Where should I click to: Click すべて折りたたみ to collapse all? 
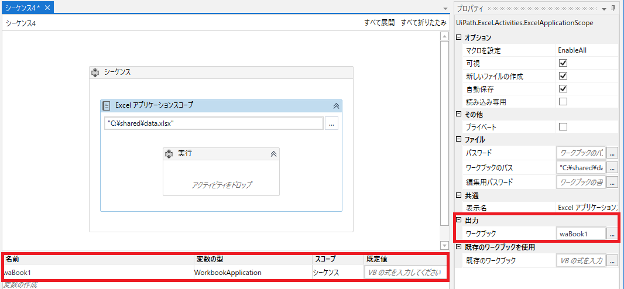point(423,23)
